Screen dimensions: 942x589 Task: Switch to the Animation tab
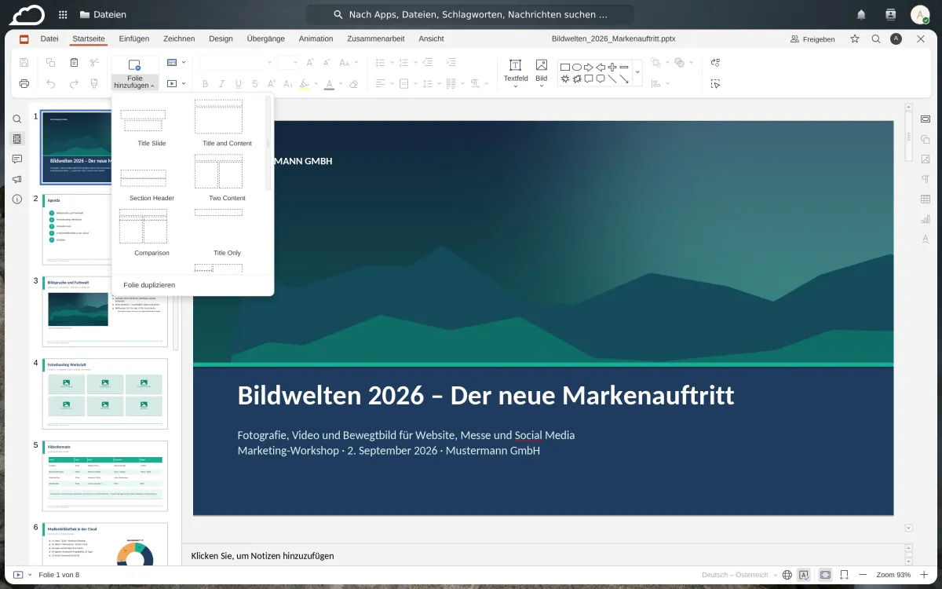[x=316, y=38]
